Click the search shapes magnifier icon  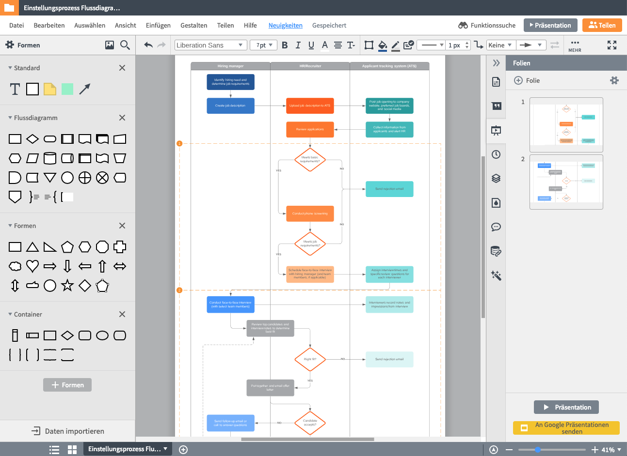pos(125,45)
